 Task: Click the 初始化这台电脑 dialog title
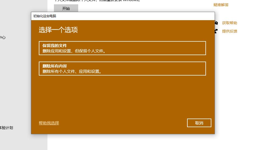pos(45,16)
